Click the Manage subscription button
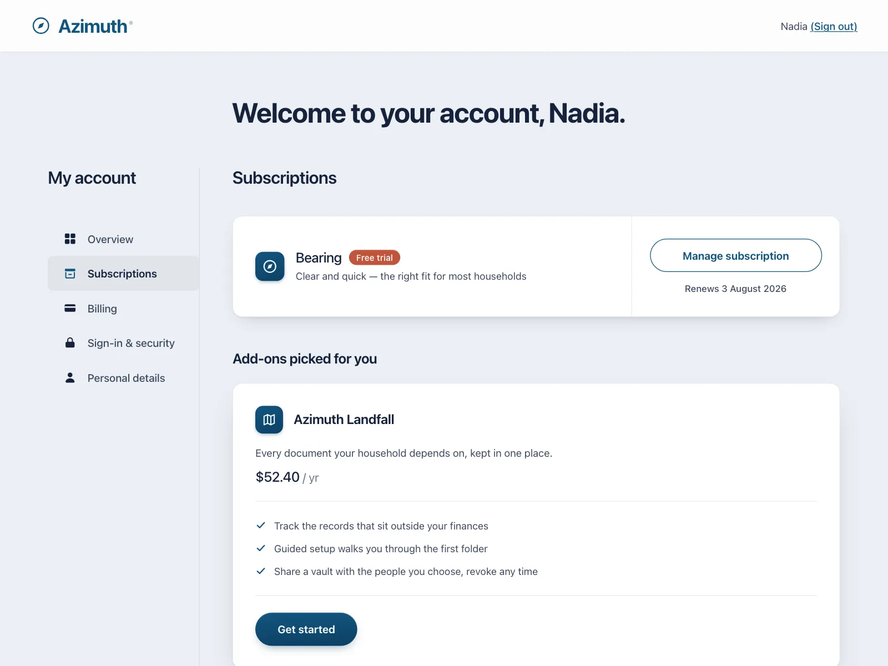The width and height of the screenshot is (888, 666). click(x=736, y=255)
